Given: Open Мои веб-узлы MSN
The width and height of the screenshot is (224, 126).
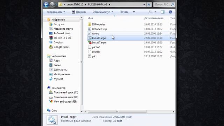Looking at the screenshot, I should pos(65,101).
